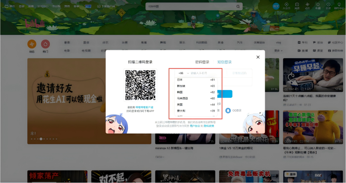
Task: Click the 获取验证码 button
Action: coord(239,73)
